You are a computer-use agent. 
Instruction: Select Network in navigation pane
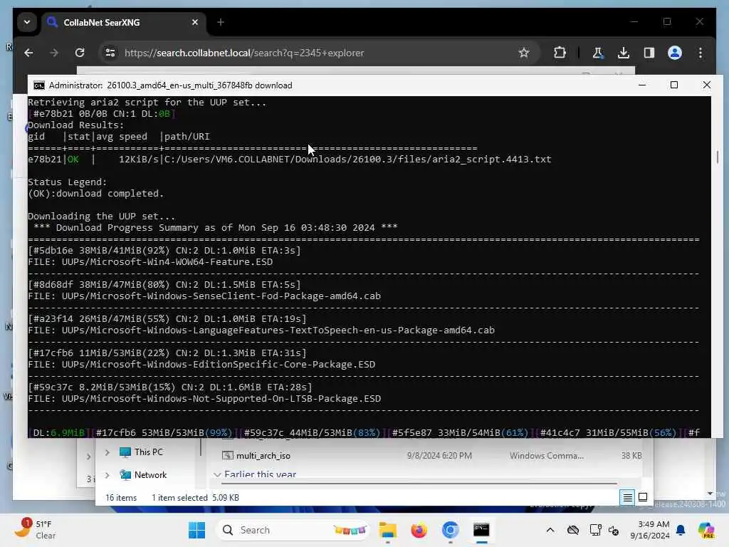[x=150, y=475]
